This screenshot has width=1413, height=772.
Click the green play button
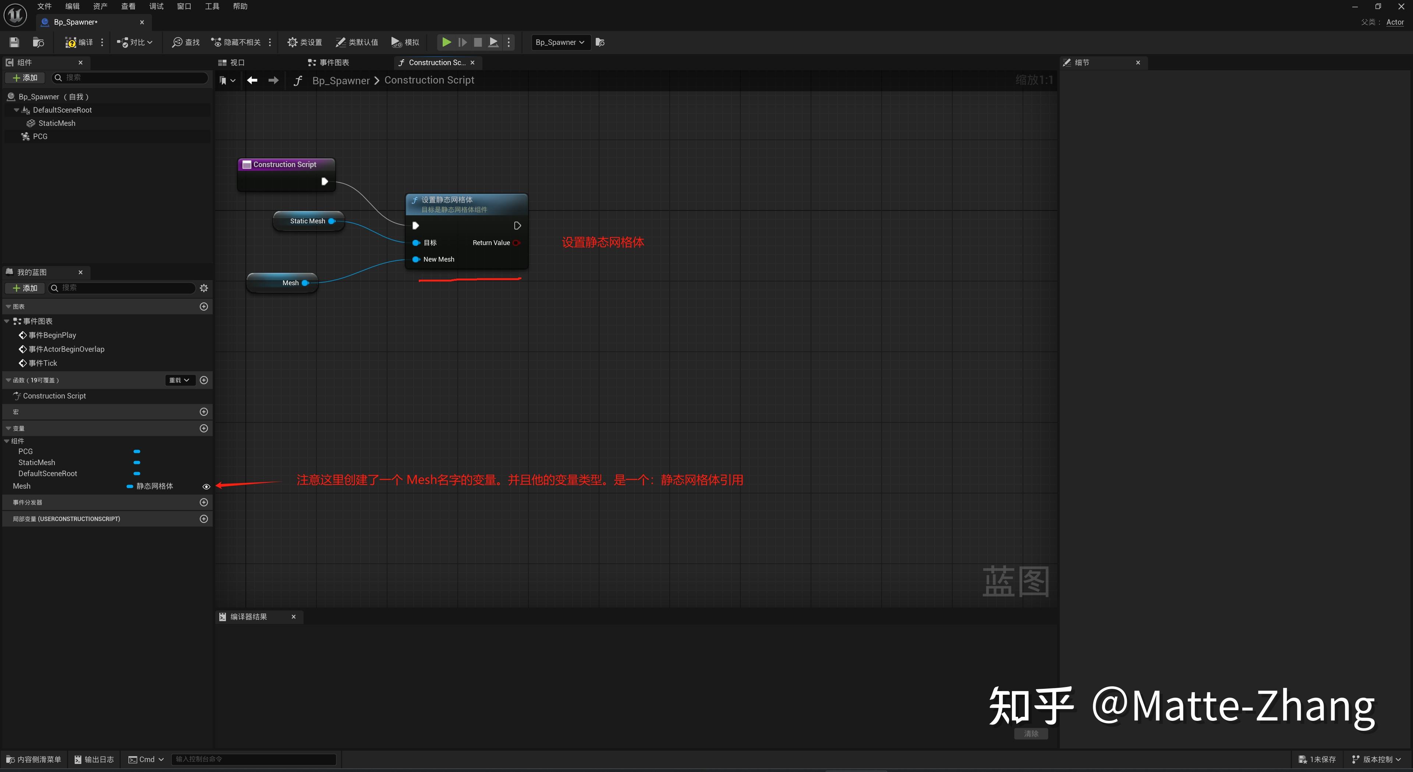click(x=446, y=42)
